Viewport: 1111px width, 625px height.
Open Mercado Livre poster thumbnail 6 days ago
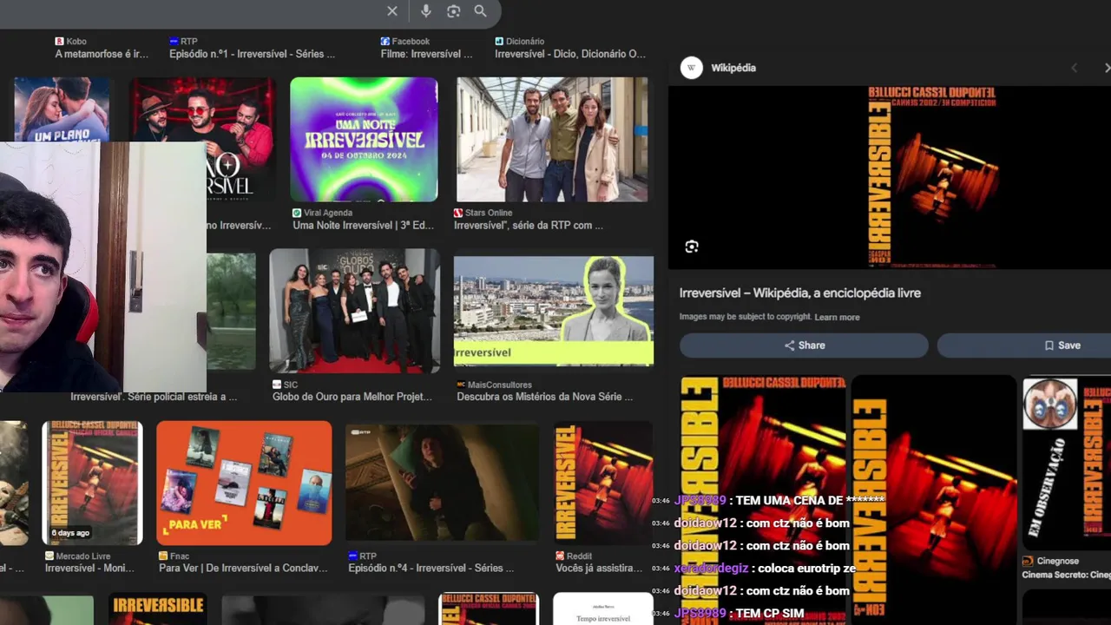coord(92,483)
